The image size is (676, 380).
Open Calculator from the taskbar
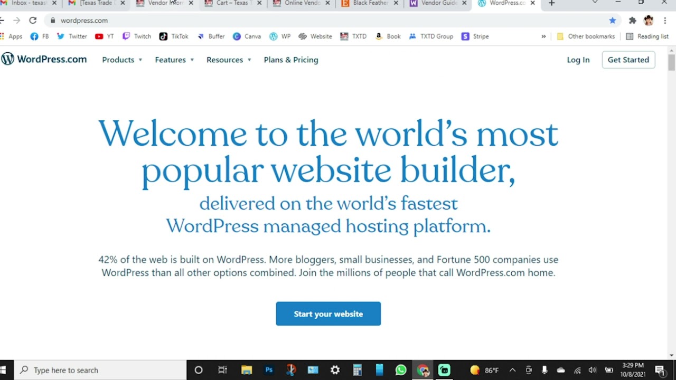(357, 370)
